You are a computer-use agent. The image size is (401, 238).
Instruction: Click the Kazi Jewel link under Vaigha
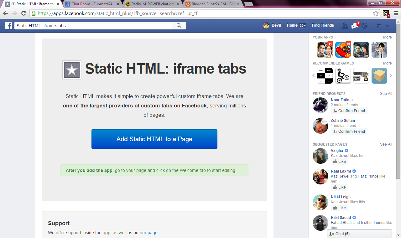coord(340,156)
